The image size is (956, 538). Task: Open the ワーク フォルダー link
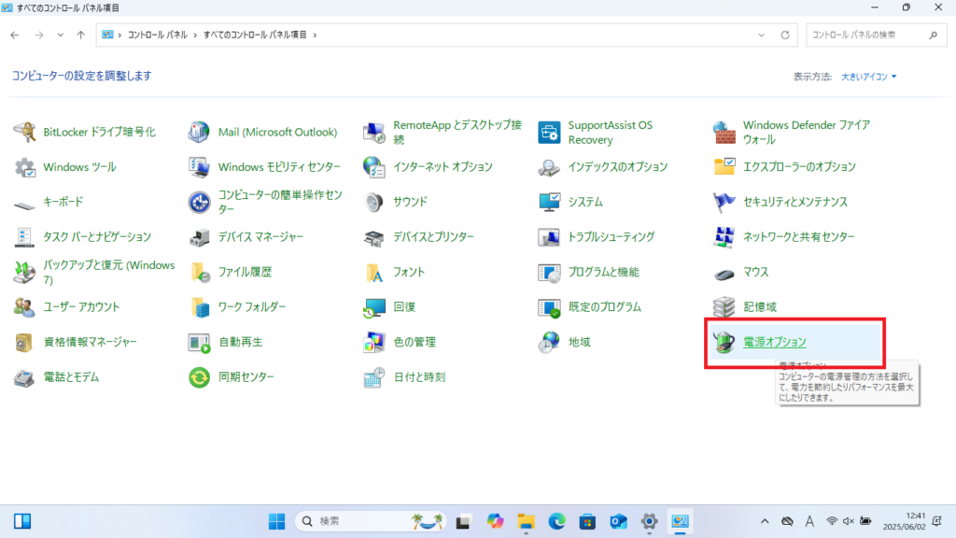click(252, 307)
